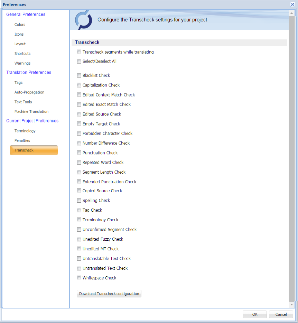298x323 pixels.
Task: Enable the Whitespace Check option
Action: 79,278
